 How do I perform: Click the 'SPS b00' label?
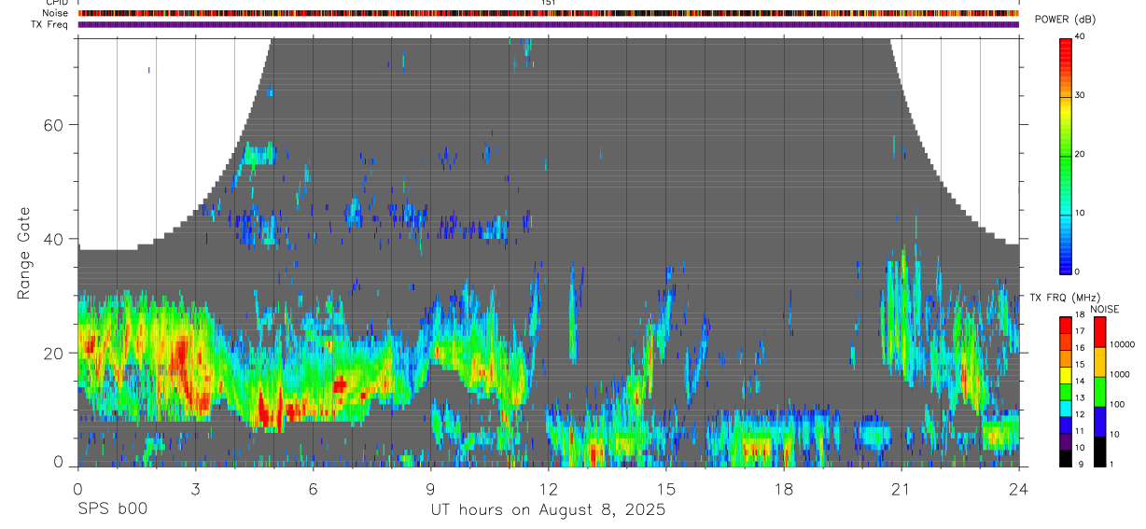[112, 509]
